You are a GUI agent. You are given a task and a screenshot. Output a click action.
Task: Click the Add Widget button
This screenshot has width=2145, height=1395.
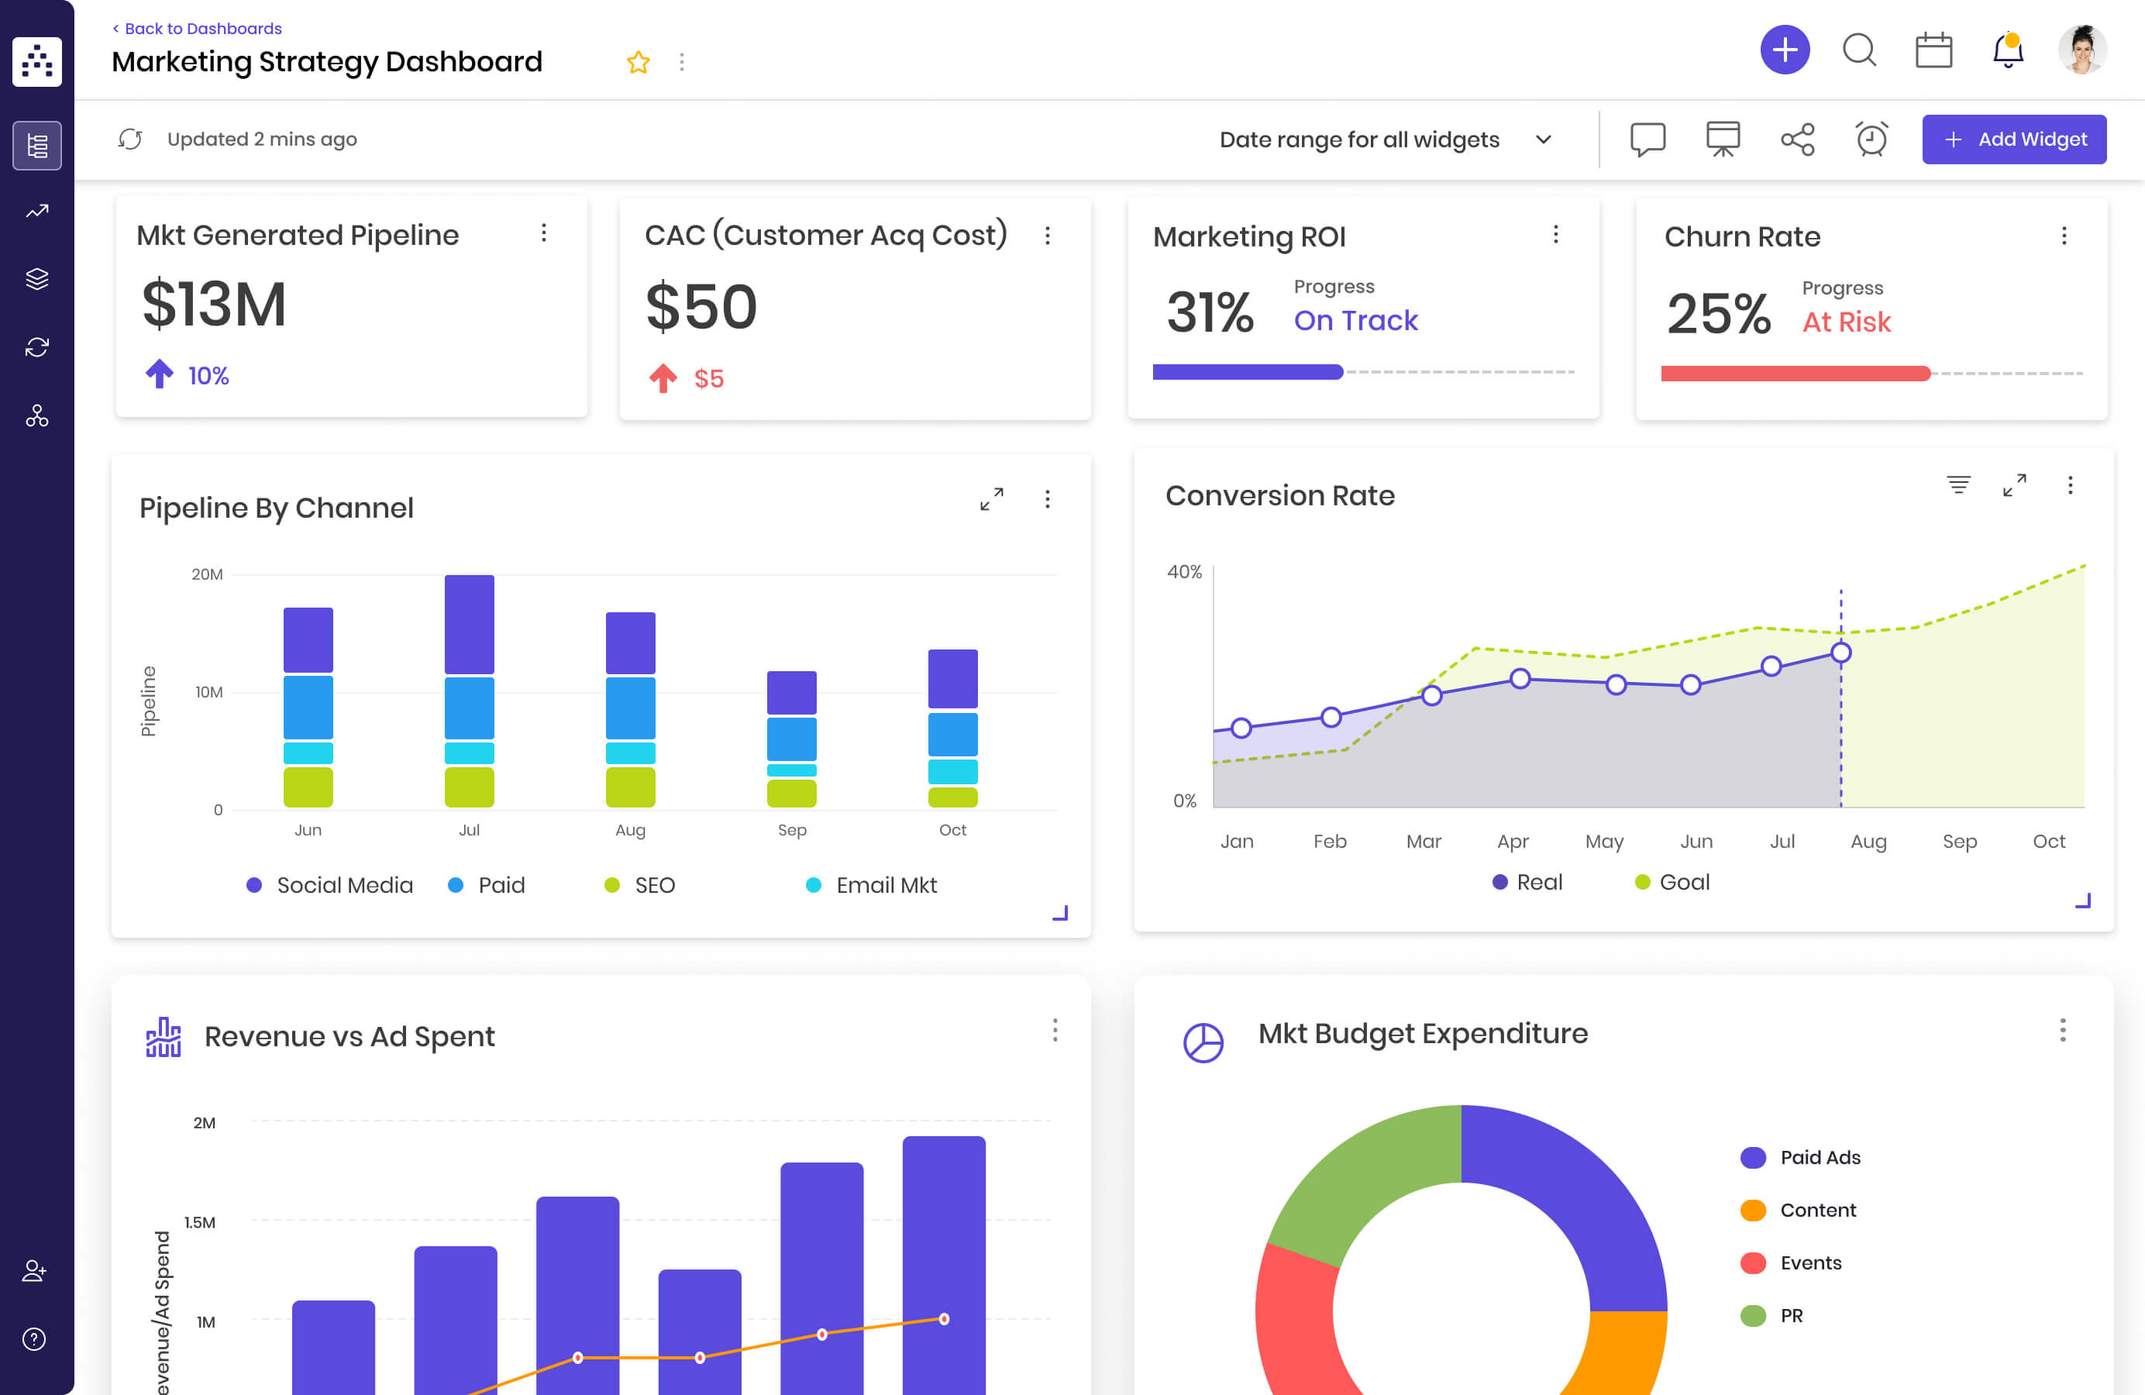[2013, 139]
